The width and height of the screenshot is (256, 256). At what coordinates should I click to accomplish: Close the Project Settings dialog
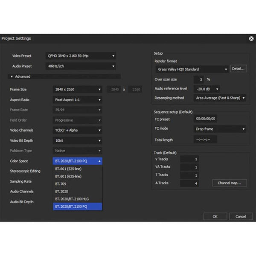(x=251, y=38)
